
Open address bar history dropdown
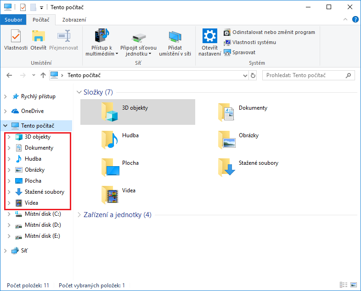[x=245, y=75]
